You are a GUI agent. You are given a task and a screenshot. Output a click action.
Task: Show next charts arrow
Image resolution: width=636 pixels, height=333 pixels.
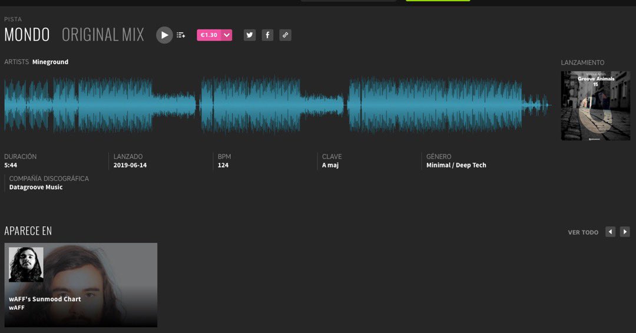pos(625,232)
